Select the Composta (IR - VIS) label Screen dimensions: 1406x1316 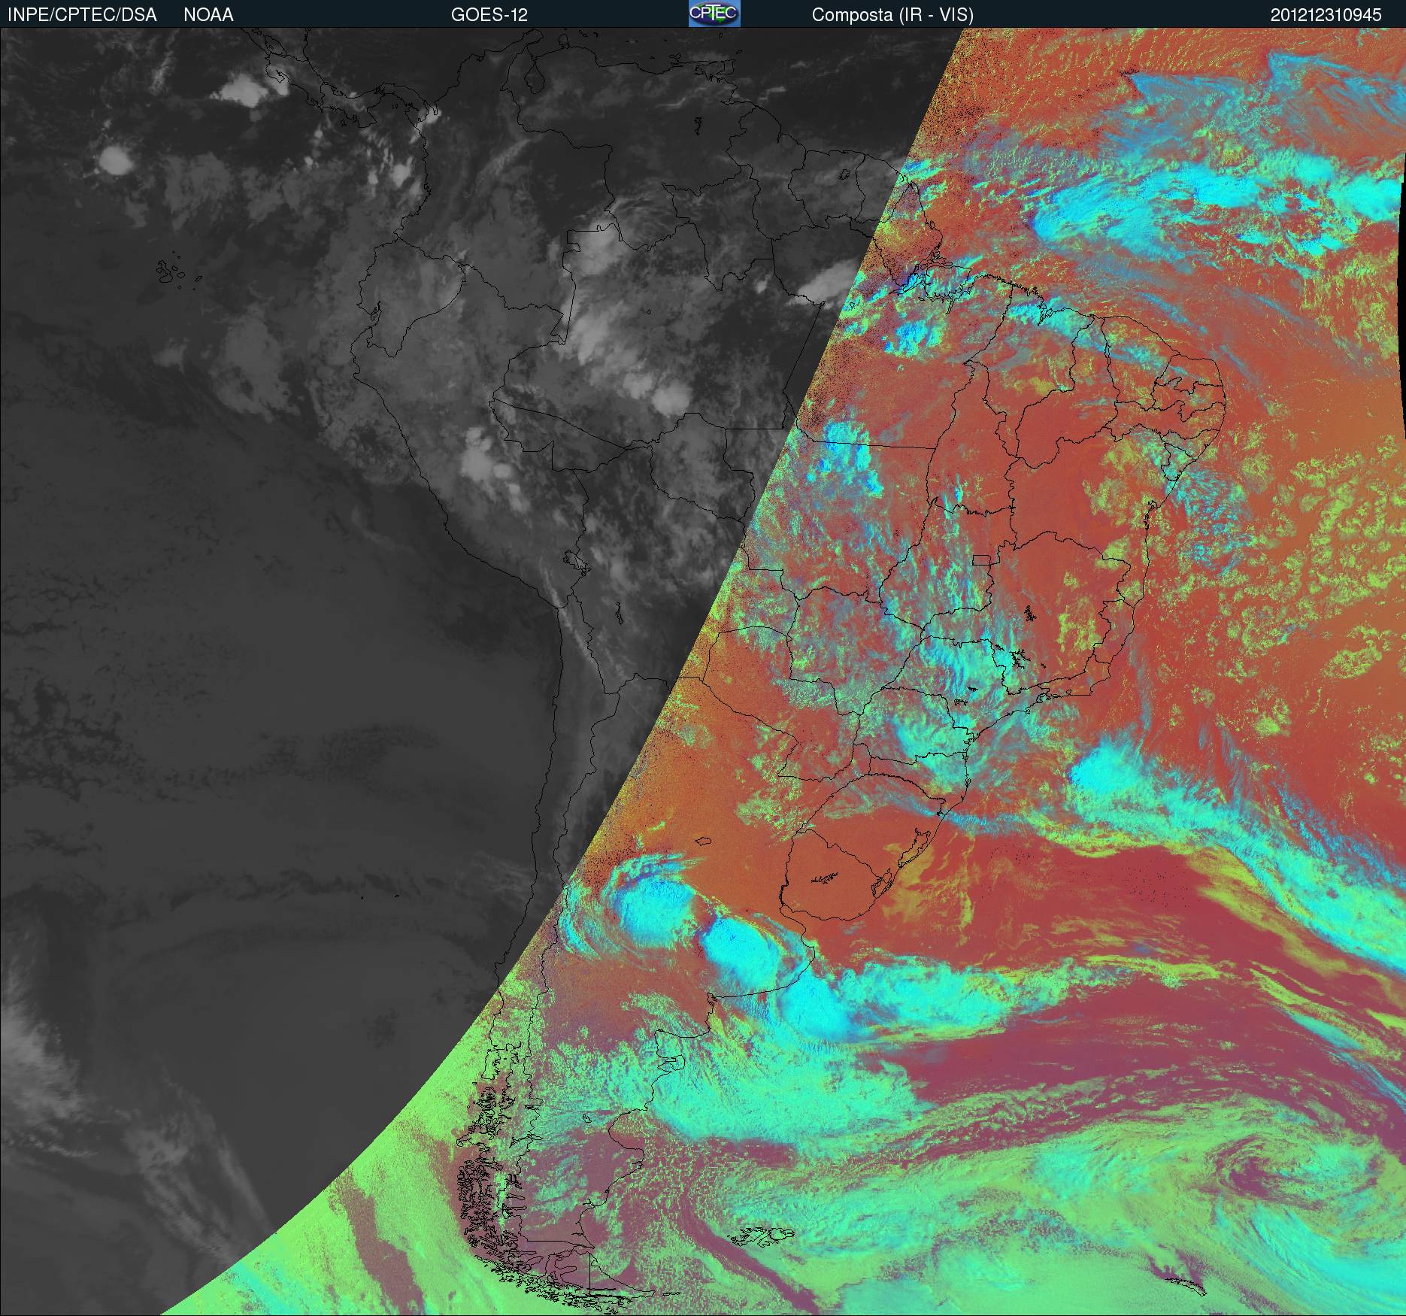coord(892,15)
